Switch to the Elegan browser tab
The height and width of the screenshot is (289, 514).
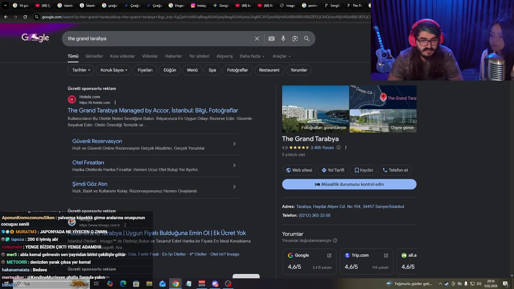click(x=176, y=6)
